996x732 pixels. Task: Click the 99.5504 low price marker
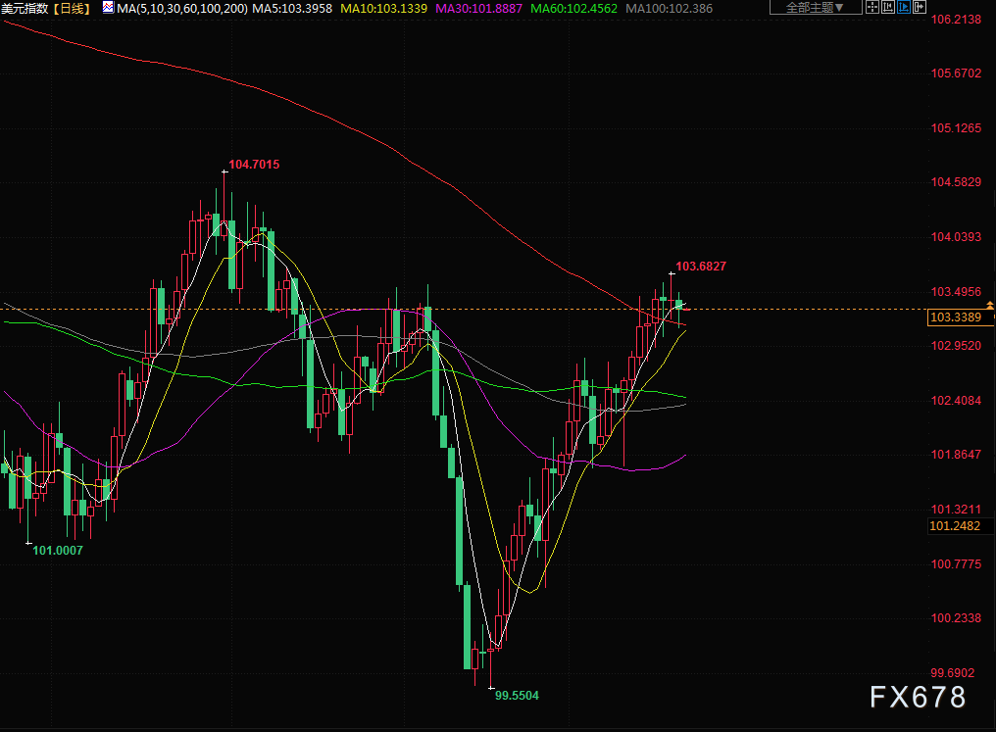(517, 695)
